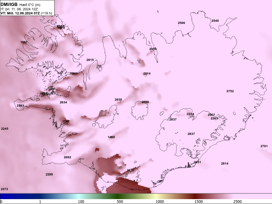Click the 2506 value on the north coast
This screenshot has height=204, width=272.
181,23
